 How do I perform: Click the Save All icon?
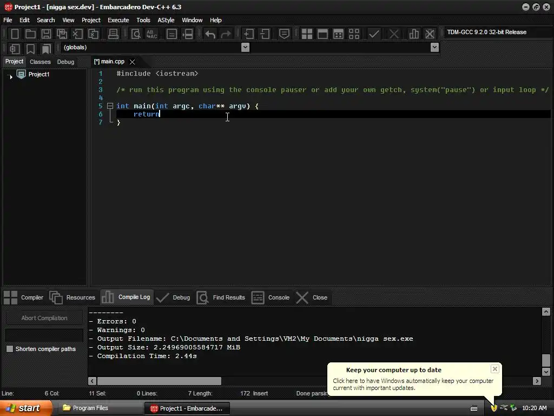(62, 34)
